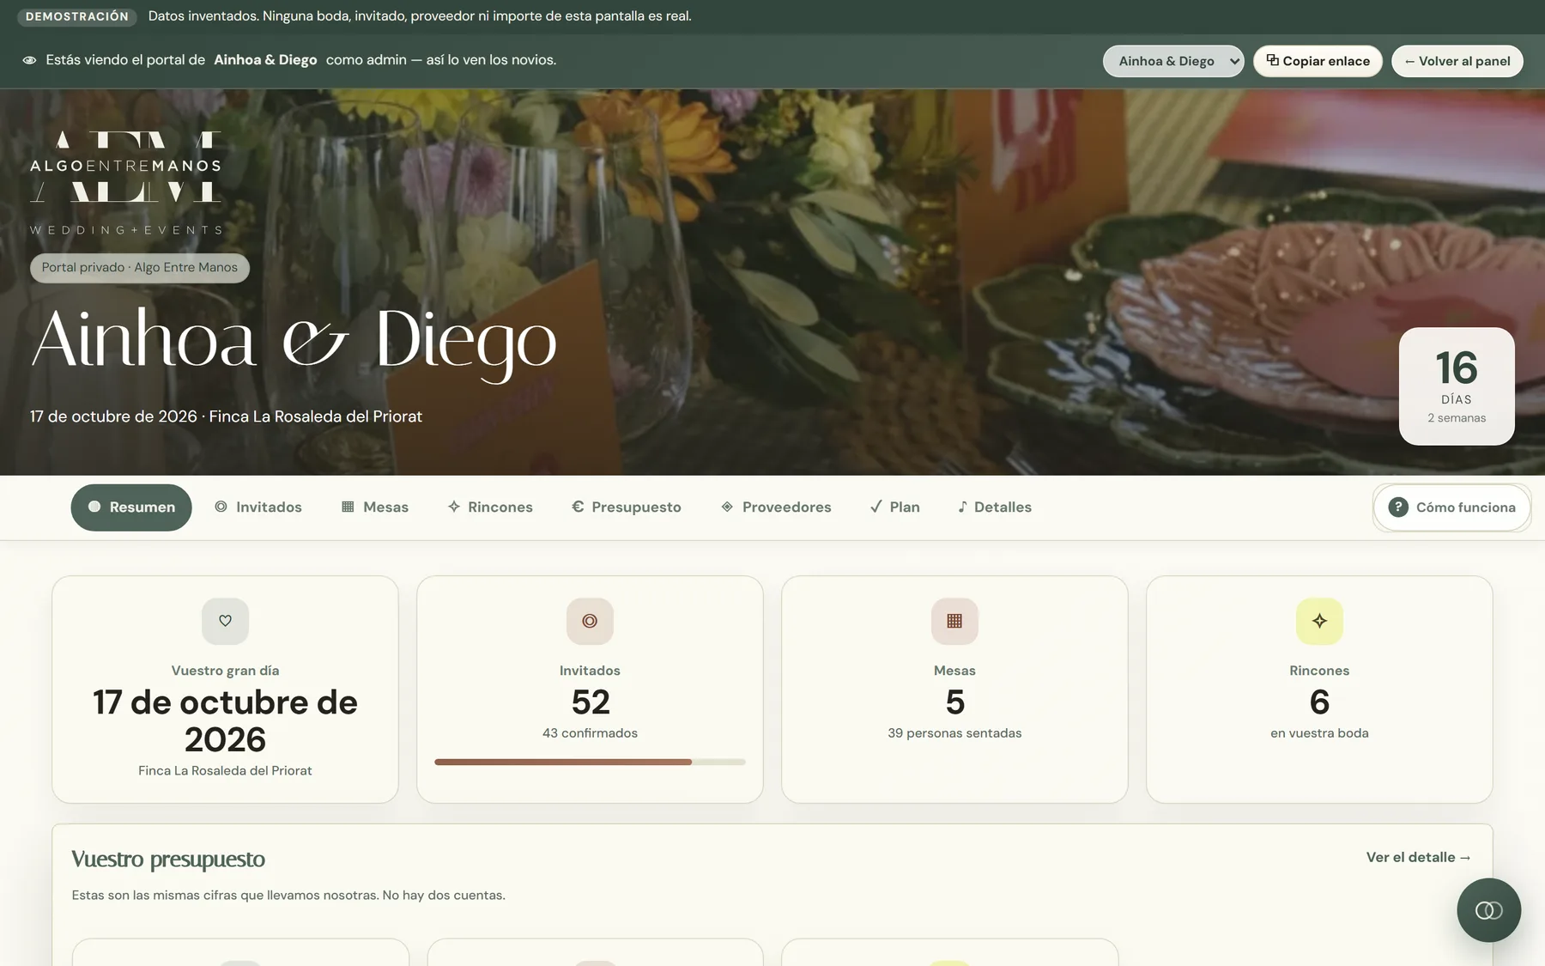Open the Mesas tab
The image size is (1545, 966).
point(375,507)
